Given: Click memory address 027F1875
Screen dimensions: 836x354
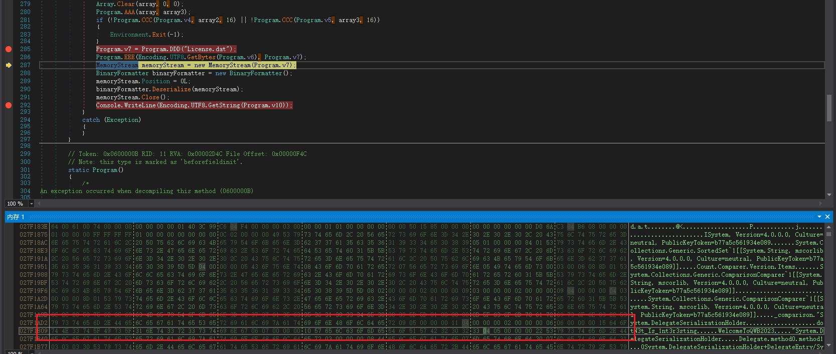Looking at the screenshot, I should click(x=34, y=235).
